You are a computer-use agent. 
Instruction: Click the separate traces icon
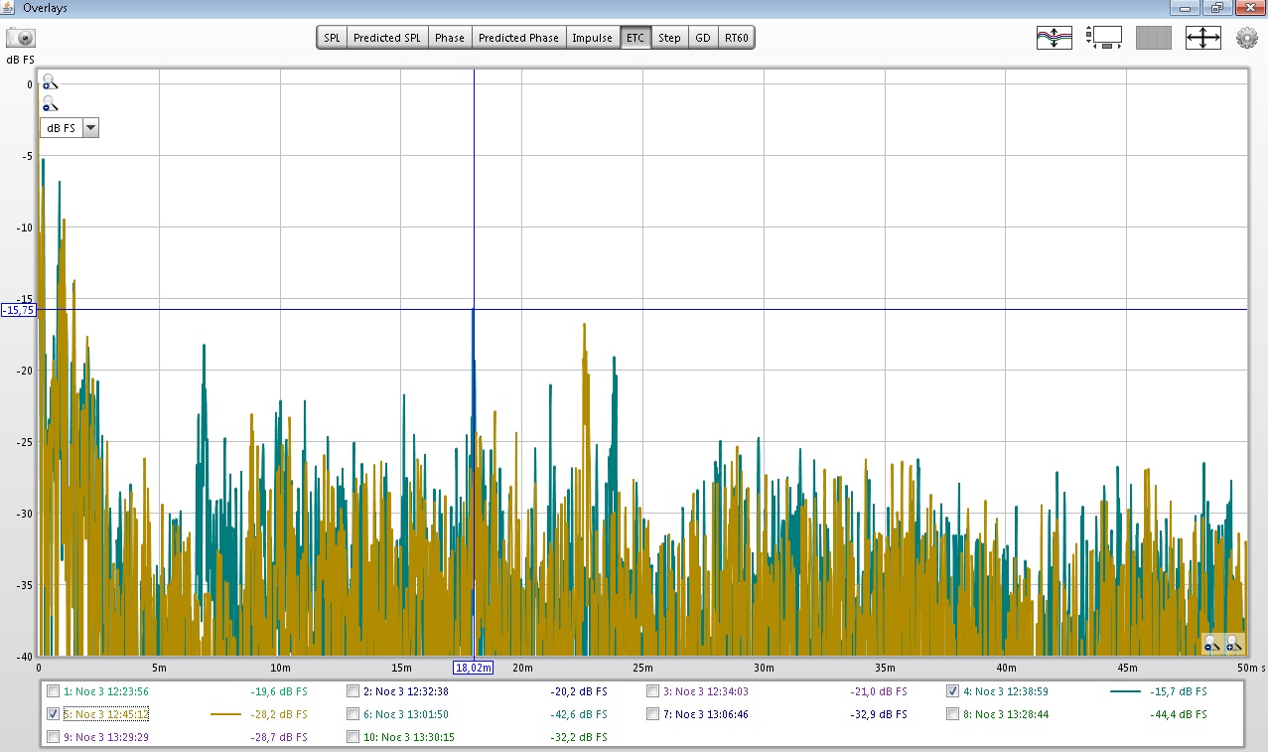[x=1054, y=39]
